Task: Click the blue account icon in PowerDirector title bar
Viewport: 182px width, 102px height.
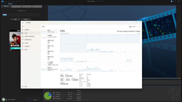Action: pyautogui.click(x=172, y=1)
